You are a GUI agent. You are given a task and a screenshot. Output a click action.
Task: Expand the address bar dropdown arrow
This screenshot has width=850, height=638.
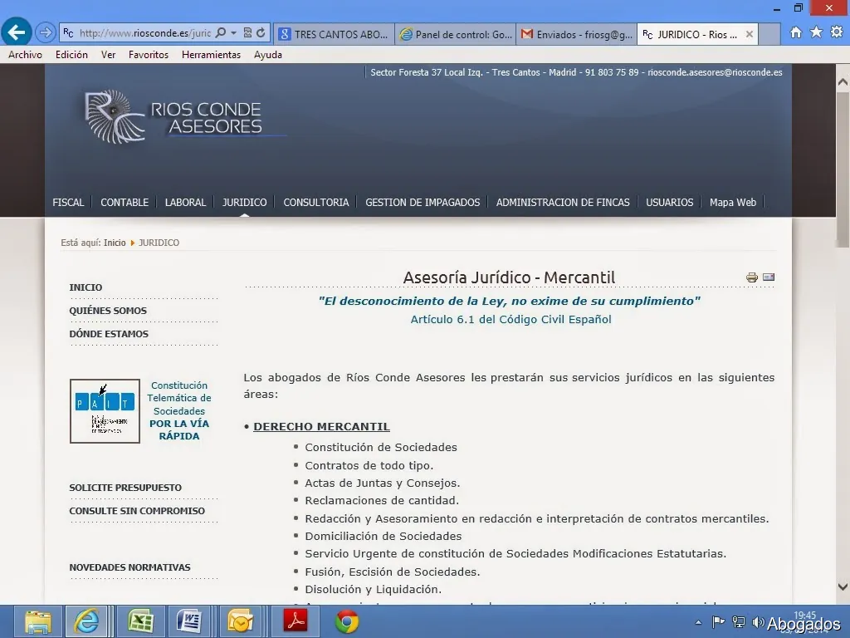coord(234,33)
